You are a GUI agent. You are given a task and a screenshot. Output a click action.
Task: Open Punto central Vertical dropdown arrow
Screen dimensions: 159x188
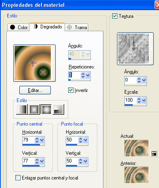[x=42, y=161]
